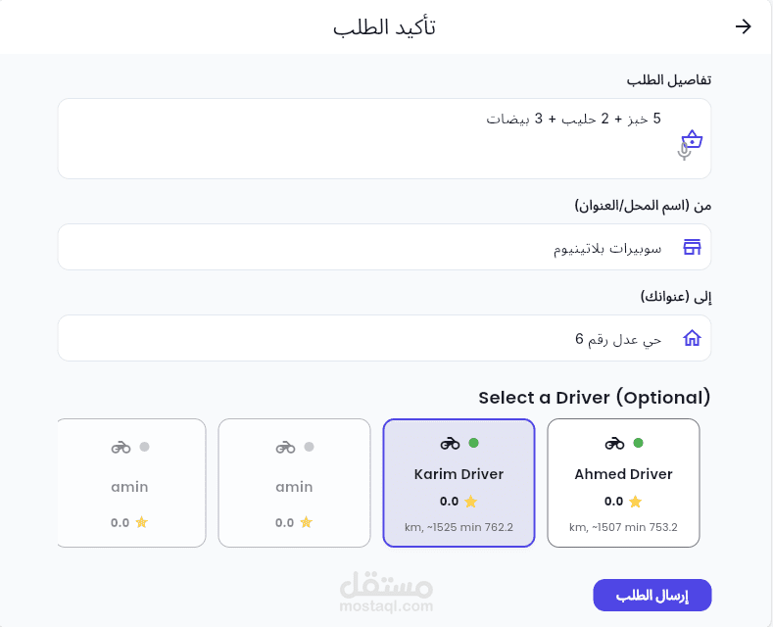The image size is (773, 627).
Task: Click the store shop icon
Action: (x=692, y=247)
